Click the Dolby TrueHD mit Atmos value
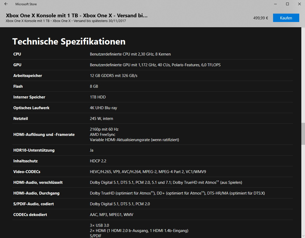The width and height of the screenshot is (305, 238). click(166, 182)
